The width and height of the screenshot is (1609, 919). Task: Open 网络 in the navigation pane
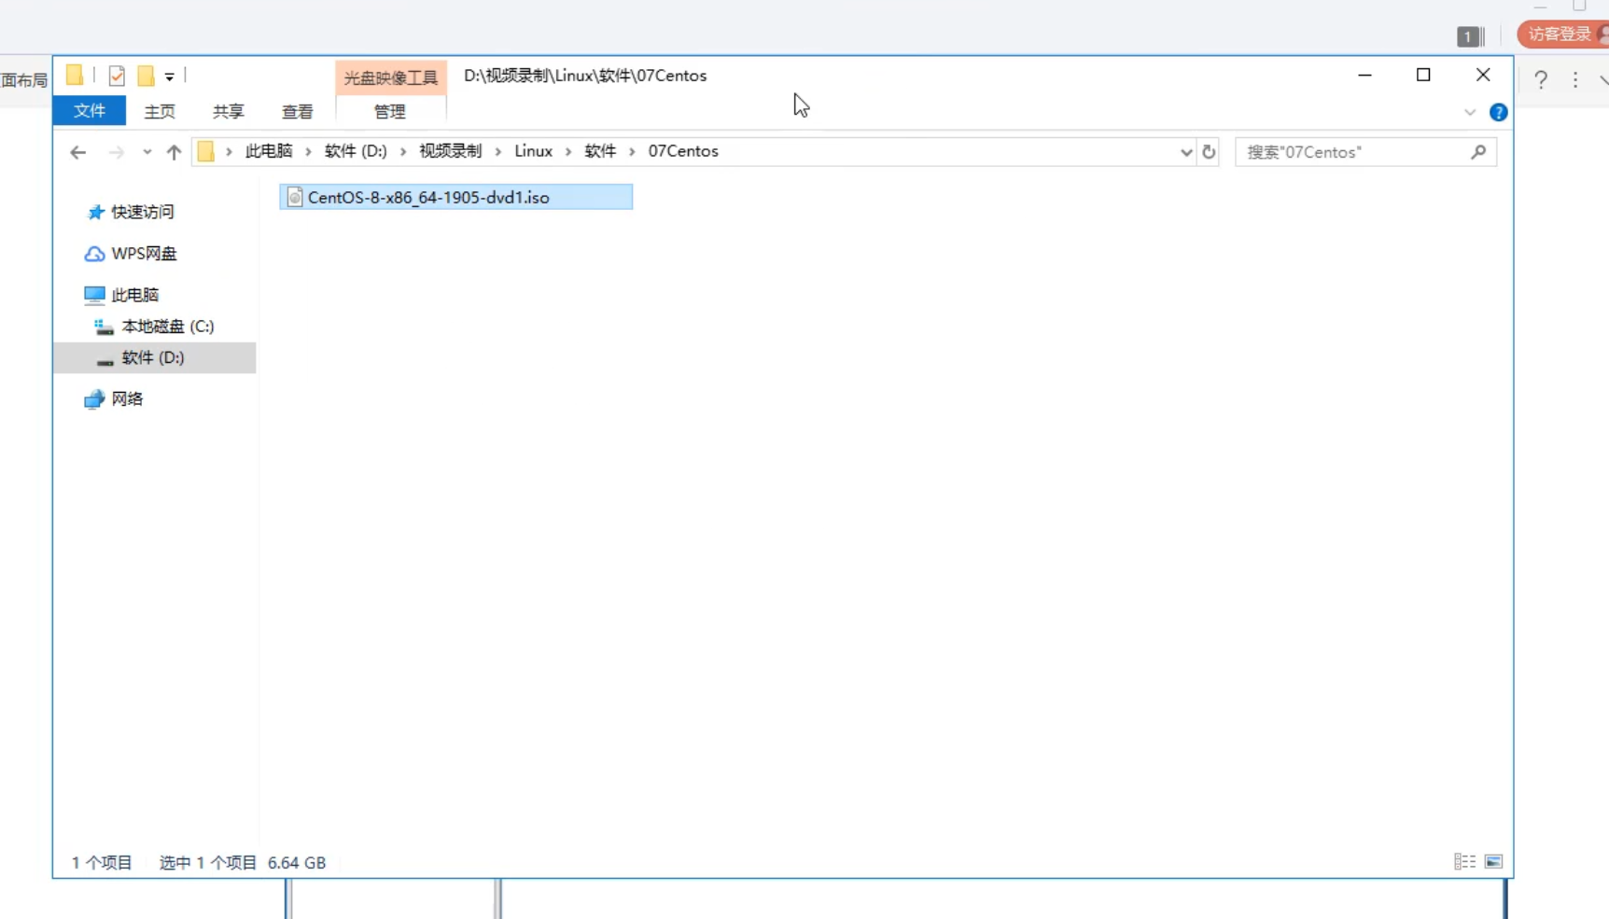tap(127, 399)
